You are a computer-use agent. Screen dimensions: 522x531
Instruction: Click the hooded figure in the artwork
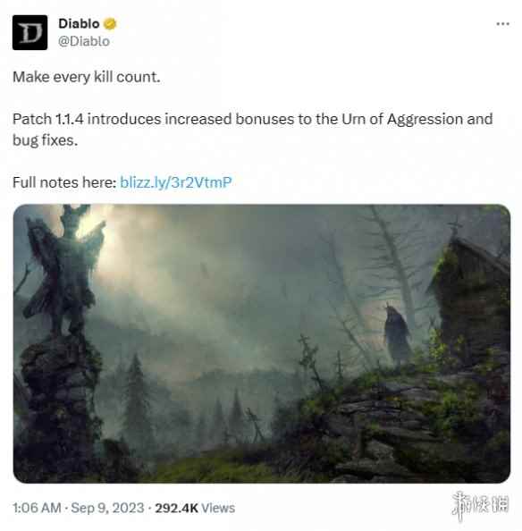(x=397, y=334)
